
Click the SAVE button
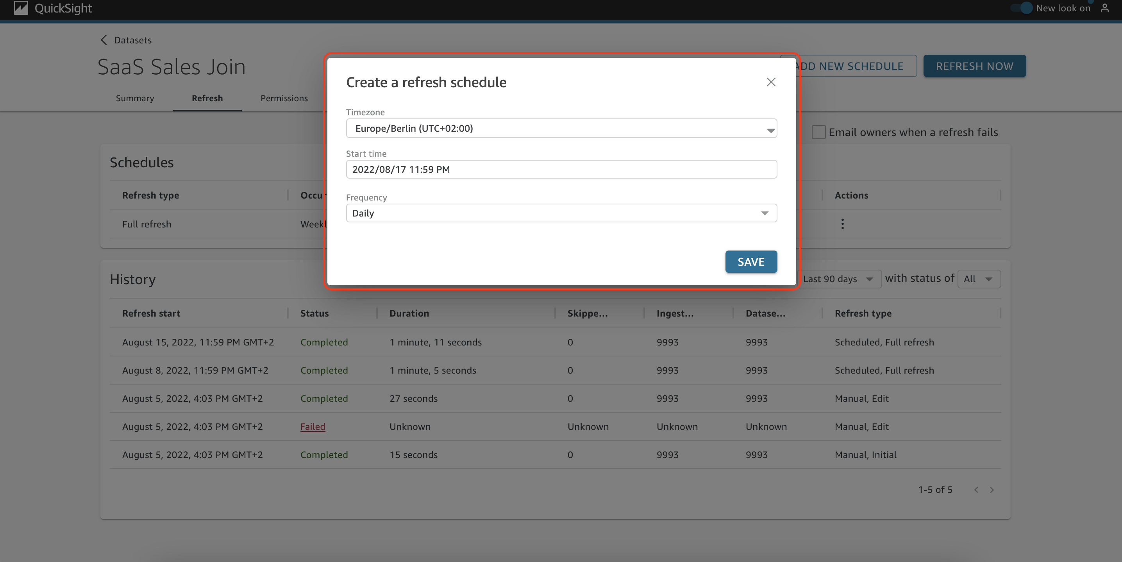[750, 261]
